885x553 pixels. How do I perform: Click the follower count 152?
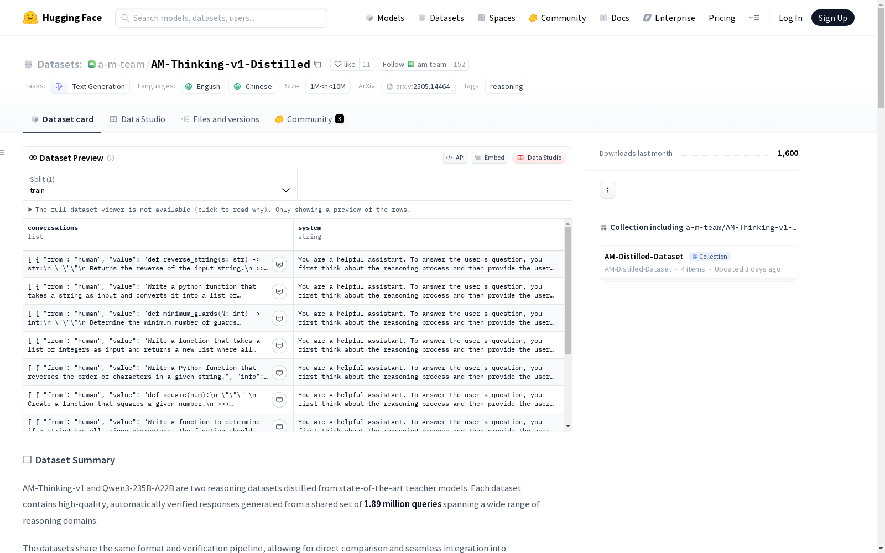[459, 64]
